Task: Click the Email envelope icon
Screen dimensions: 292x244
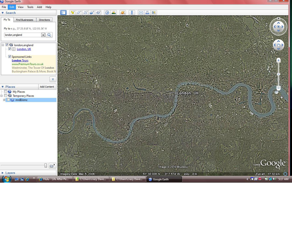Action: (x=141, y=13)
